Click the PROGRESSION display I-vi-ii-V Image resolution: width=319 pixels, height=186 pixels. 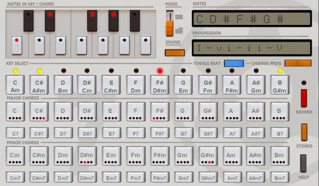click(x=252, y=48)
